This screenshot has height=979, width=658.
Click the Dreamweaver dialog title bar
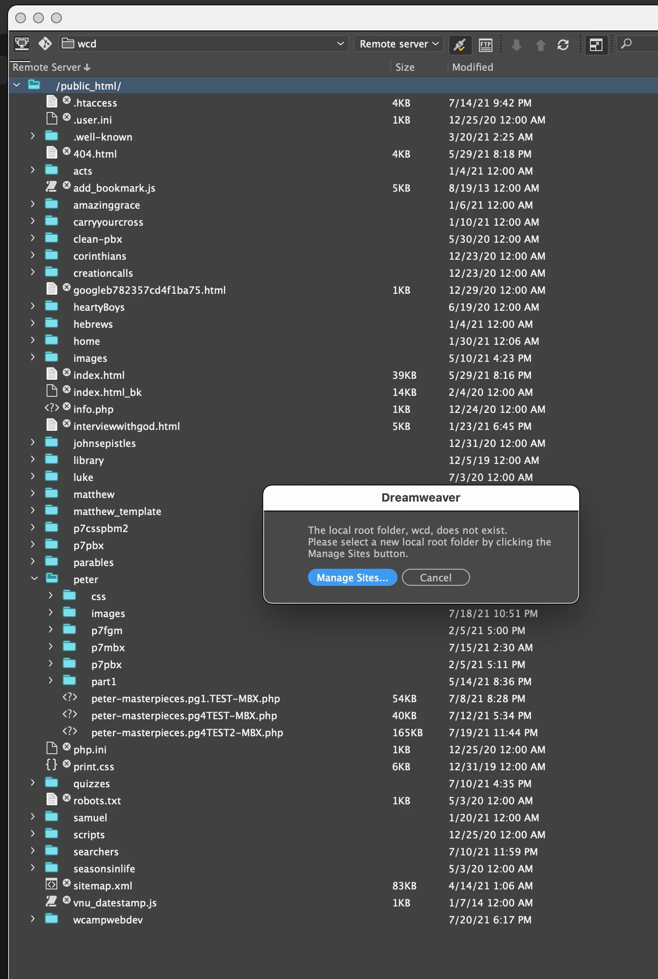pos(421,498)
